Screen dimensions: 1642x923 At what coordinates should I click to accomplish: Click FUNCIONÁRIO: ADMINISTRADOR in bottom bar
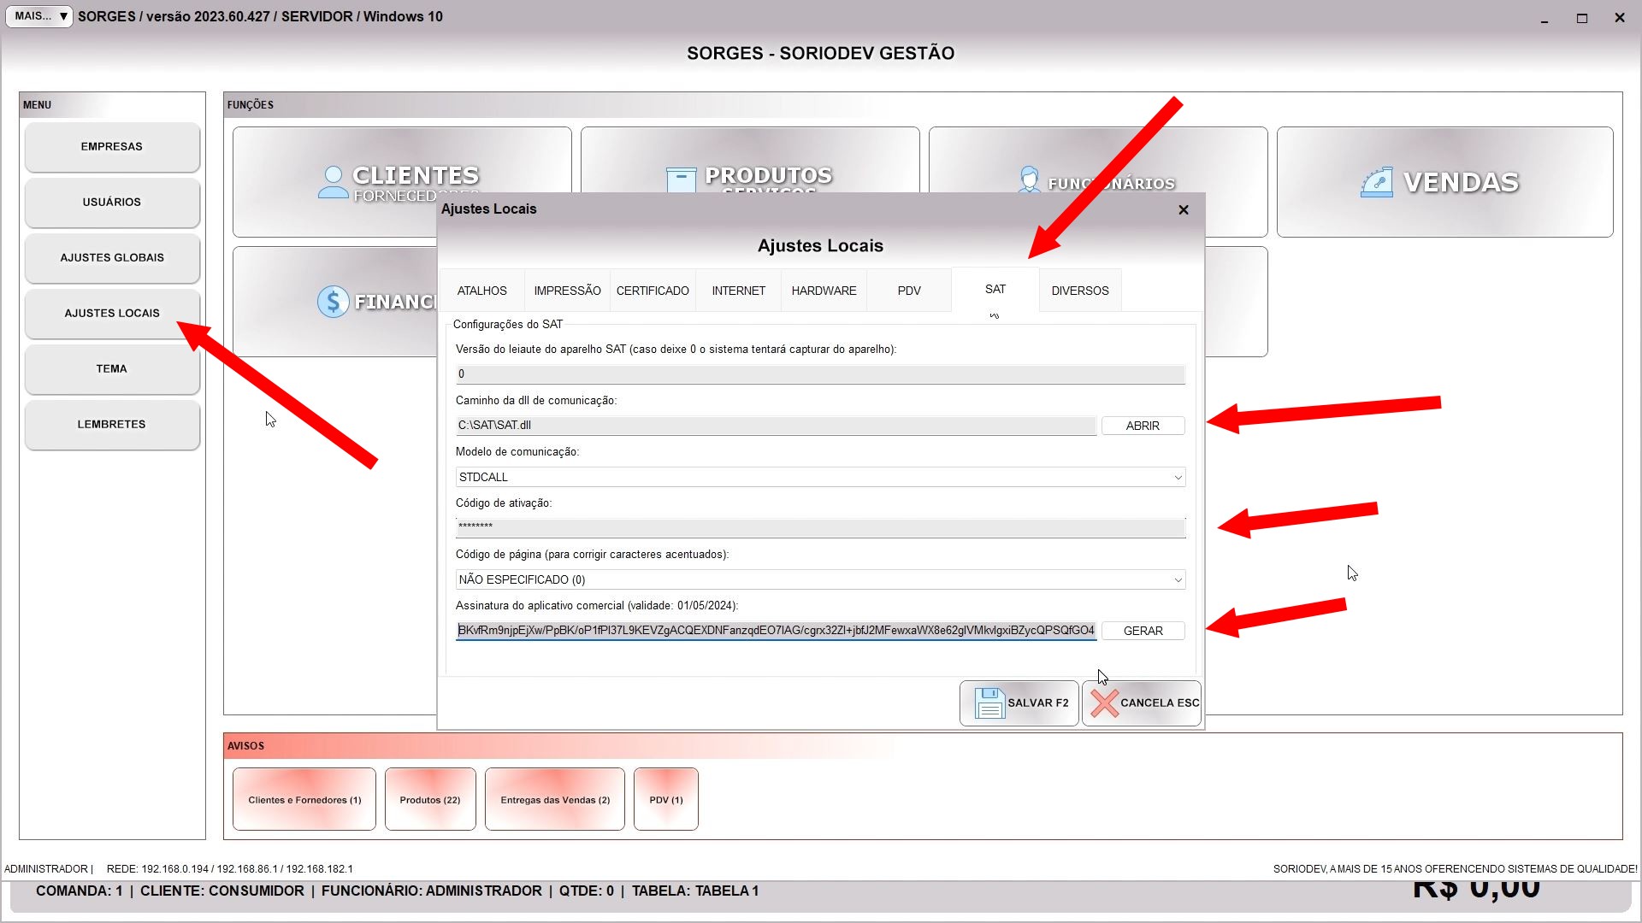432,891
